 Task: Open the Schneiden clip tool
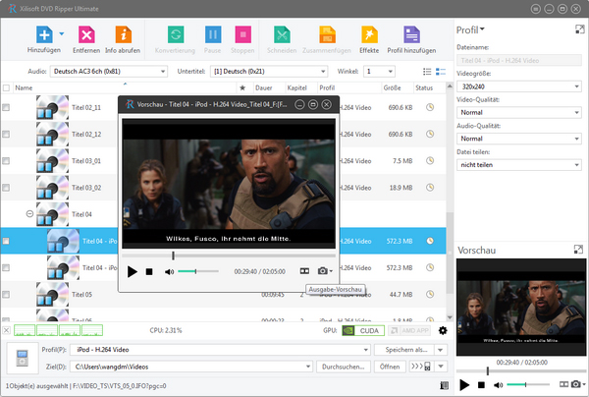(x=282, y=35)
